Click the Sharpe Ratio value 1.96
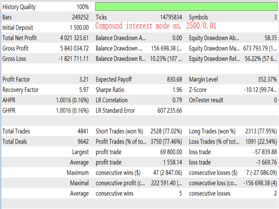279x209 pixels. point(177,90)
